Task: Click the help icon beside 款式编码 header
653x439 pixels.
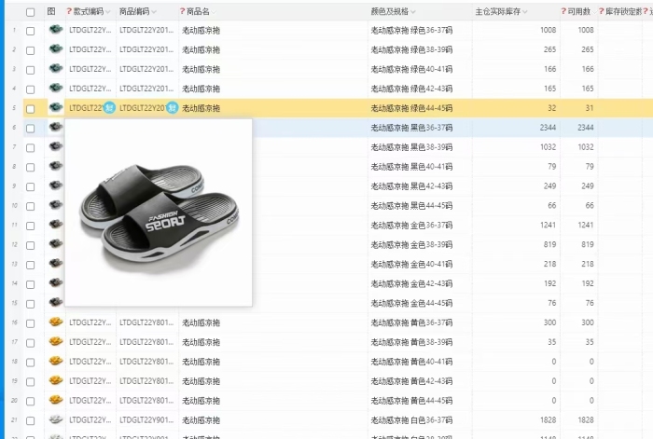Action: click(x=69, y=12)
